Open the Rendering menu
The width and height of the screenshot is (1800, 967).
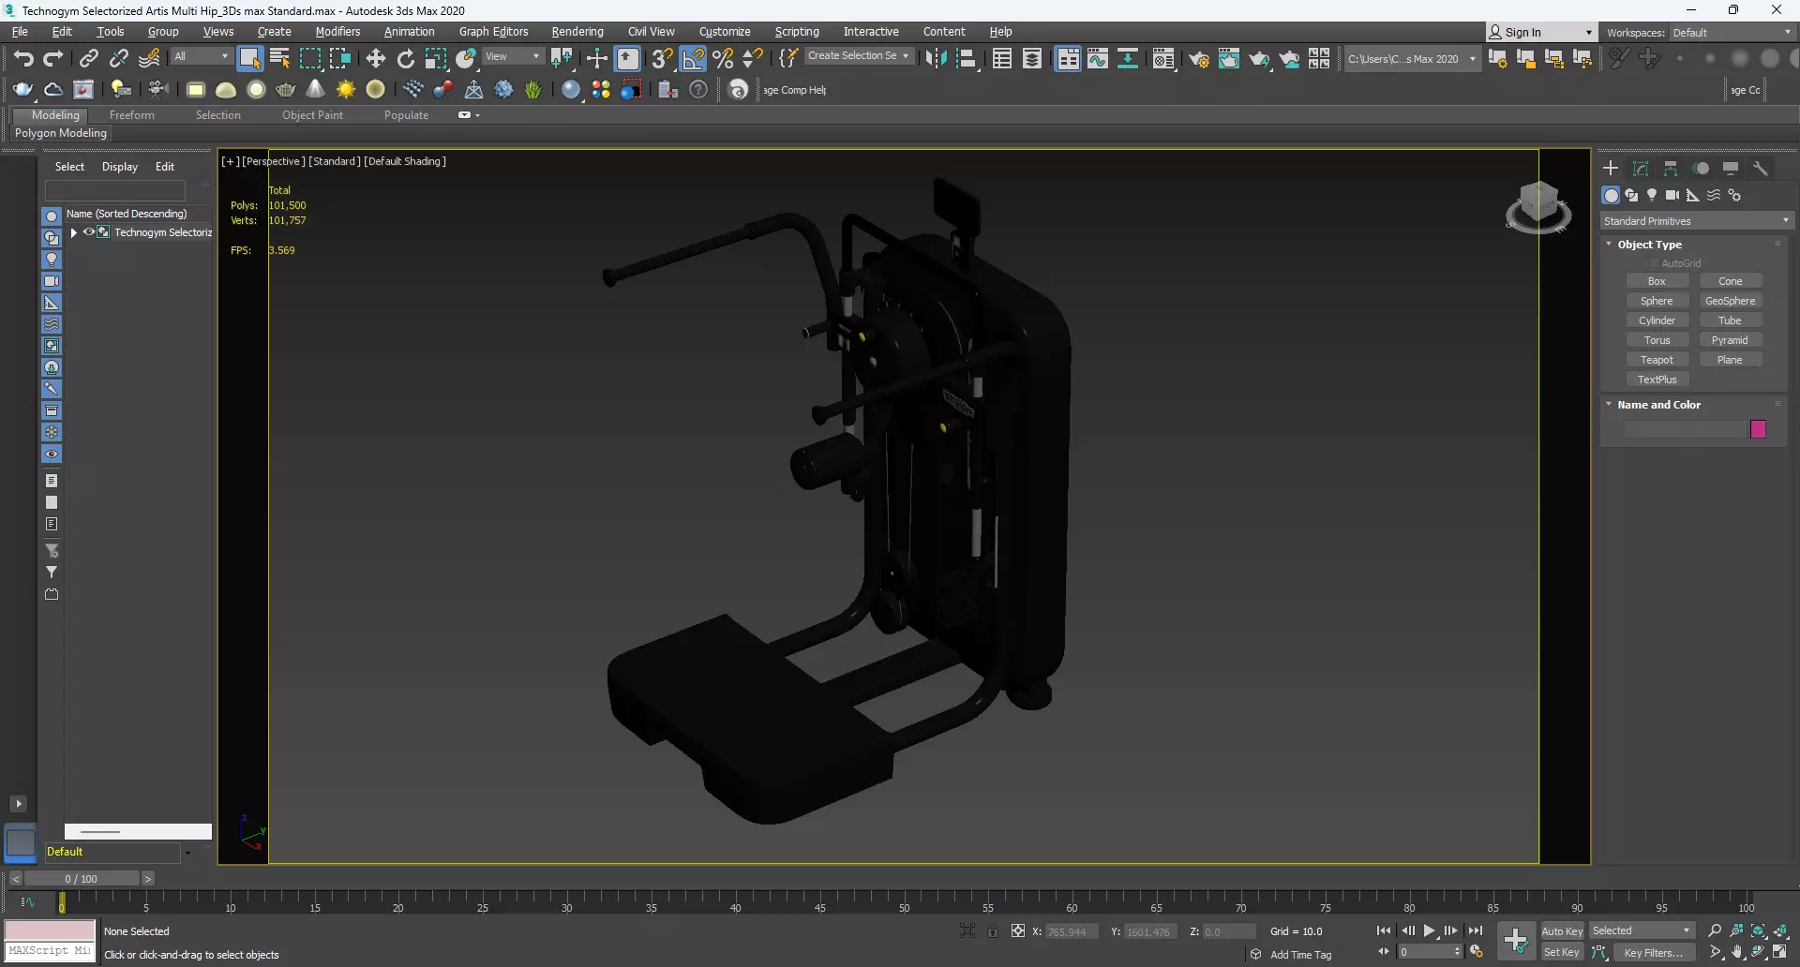(x=577, y=32)
